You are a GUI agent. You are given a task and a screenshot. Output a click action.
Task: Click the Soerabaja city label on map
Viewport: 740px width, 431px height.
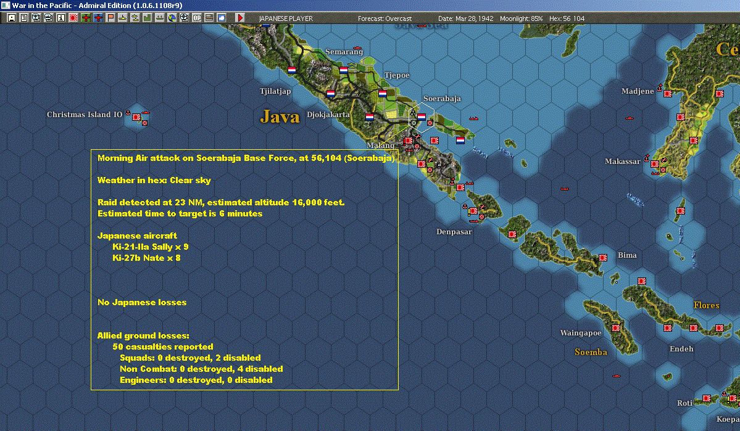[x=442, y=98]
